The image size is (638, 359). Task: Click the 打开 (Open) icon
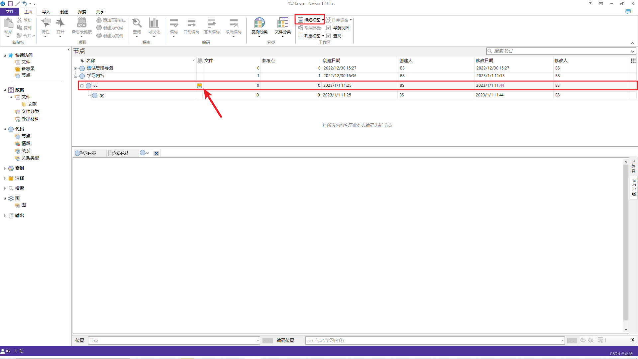[60, 23]
